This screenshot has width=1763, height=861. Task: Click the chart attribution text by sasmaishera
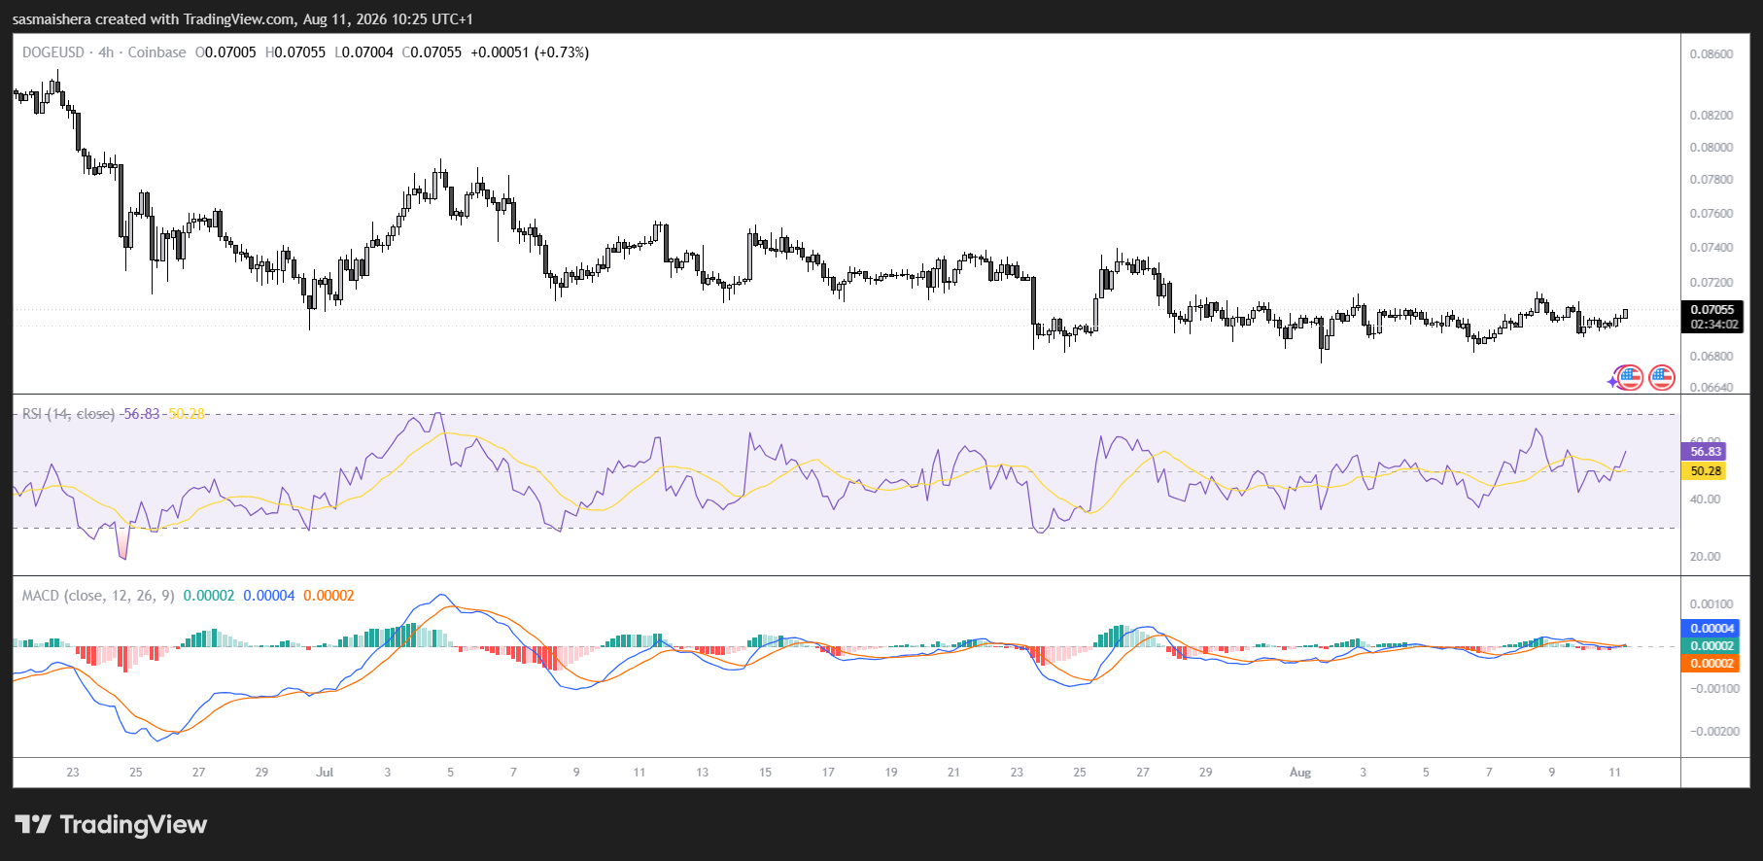[x=243, y=19]
